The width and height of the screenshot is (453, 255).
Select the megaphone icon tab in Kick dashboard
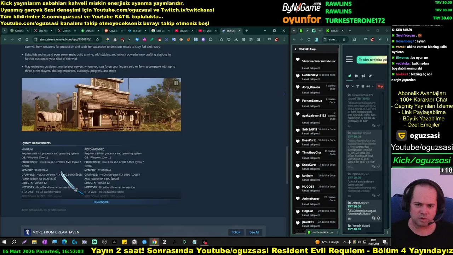click(363, 76)
